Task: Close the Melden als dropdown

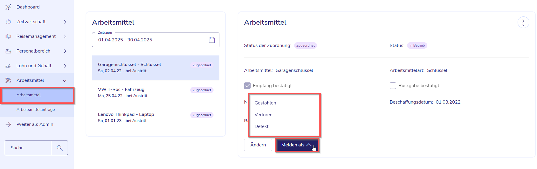Action: [297, 145]
